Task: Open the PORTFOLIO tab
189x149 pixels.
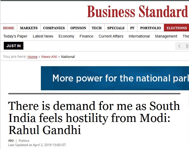Action: point(151,28)
